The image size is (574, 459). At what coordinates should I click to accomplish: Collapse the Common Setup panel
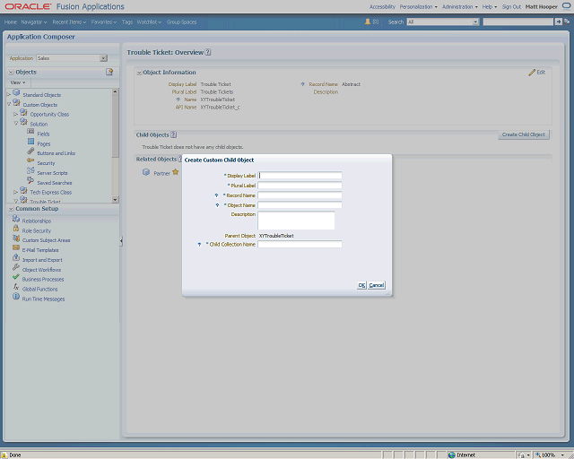11,209
